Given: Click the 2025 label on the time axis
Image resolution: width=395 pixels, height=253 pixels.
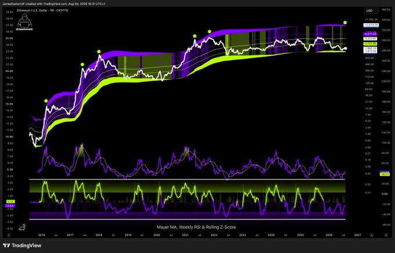Looking at the screenshot, I should pos(300,235).
